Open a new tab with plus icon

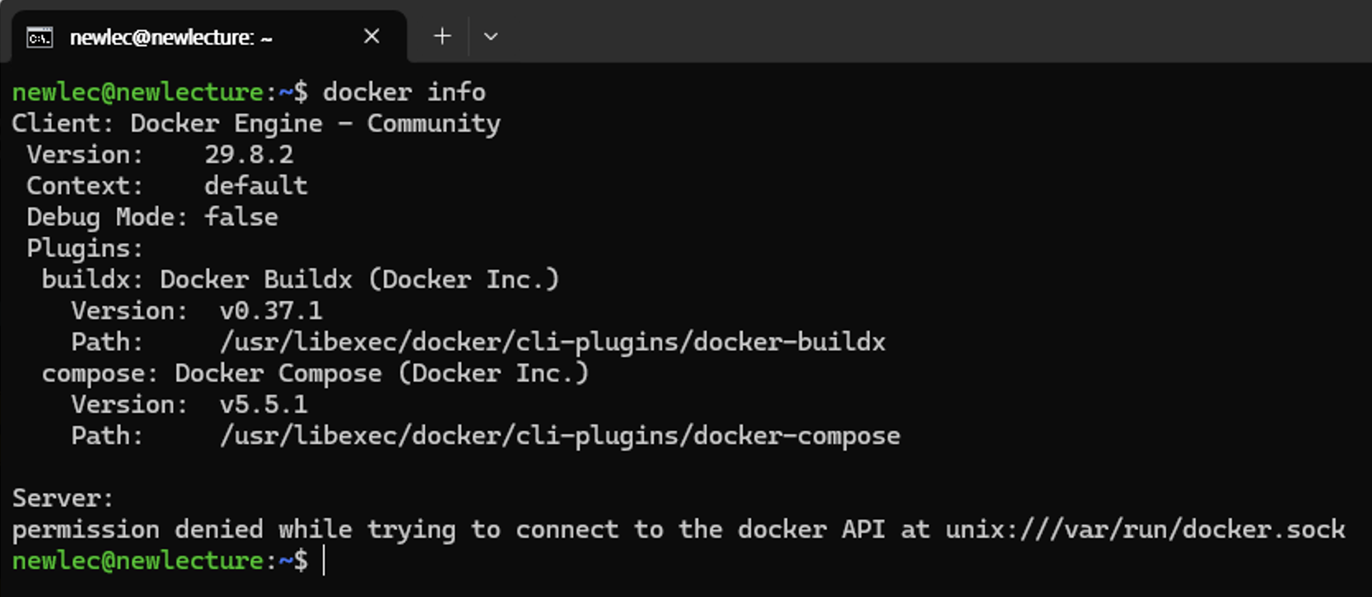(x=442, y=36)
